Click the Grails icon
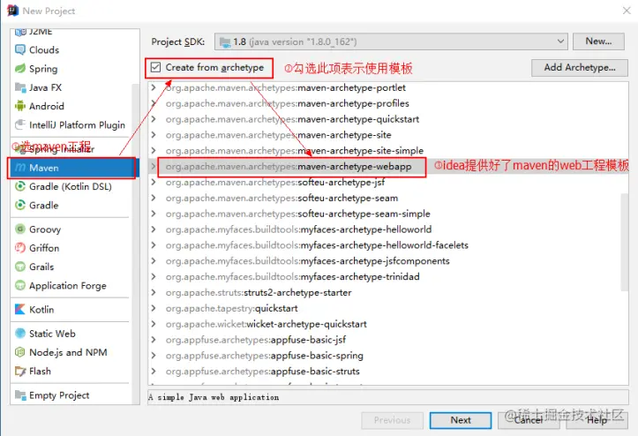 [x=20, y=267]
